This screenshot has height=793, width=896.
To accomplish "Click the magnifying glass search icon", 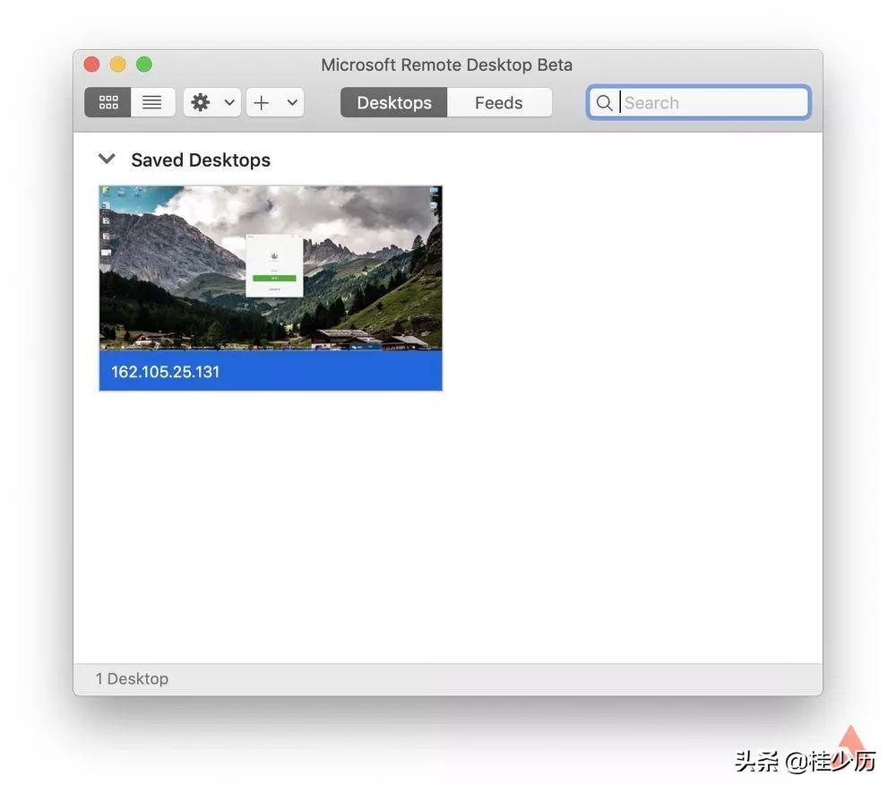I will pyautogui.click(x=603, y=101).
